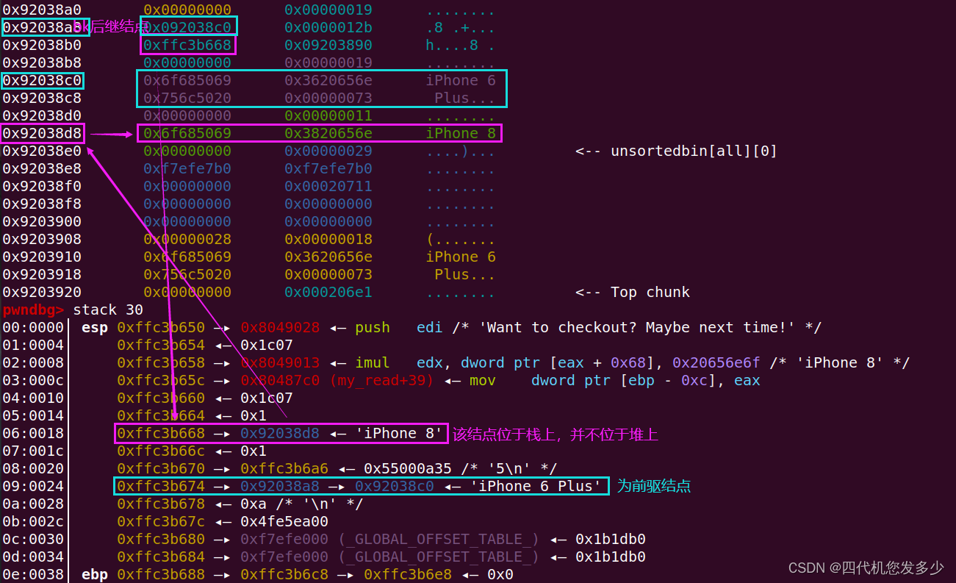Image resolution: width=956 pixels, height=583 pixels.
Task: Click stack row offset 0b:002c
Action: [x=33, y=521]
